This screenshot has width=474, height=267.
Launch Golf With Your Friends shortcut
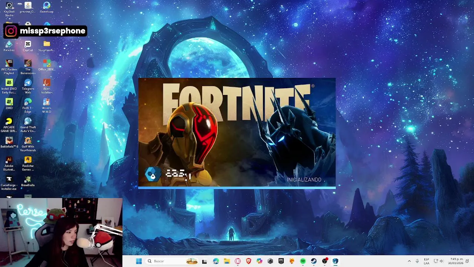(28, 145)
